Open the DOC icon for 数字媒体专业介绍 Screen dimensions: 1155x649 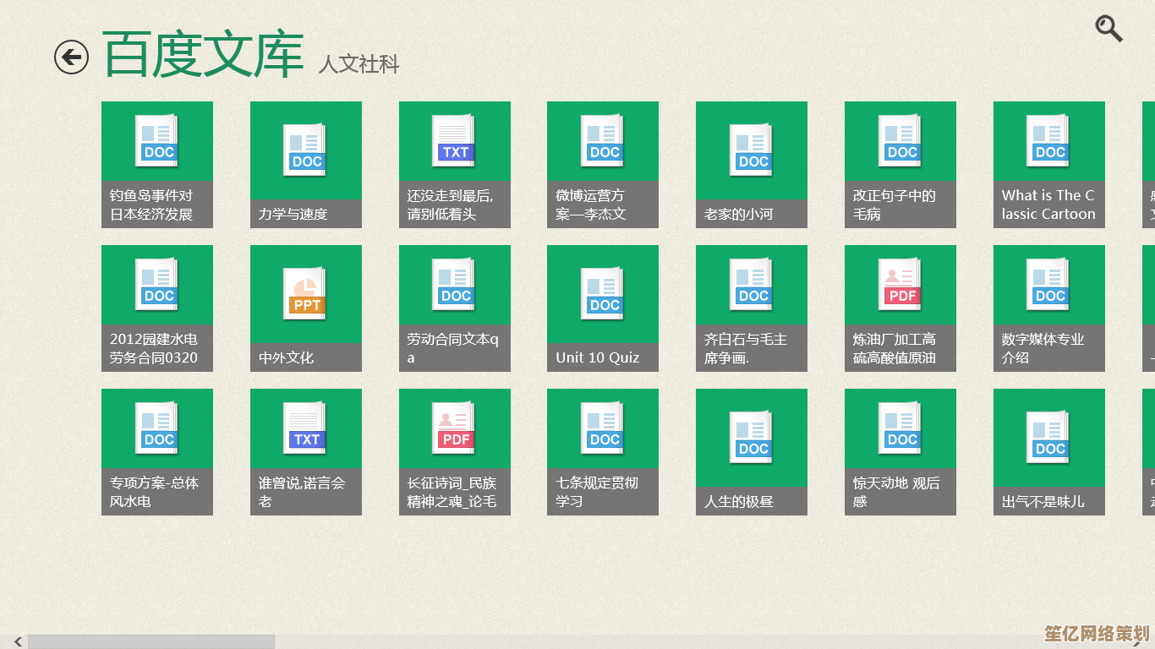[x=1048, y=284]
